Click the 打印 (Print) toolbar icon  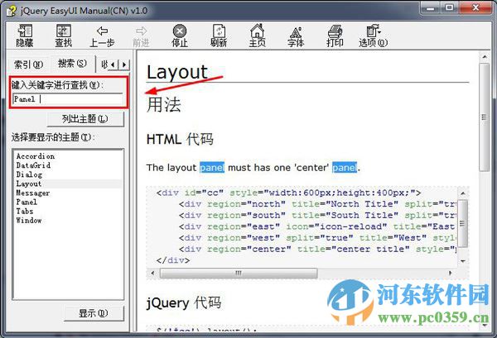pos(335,36)
